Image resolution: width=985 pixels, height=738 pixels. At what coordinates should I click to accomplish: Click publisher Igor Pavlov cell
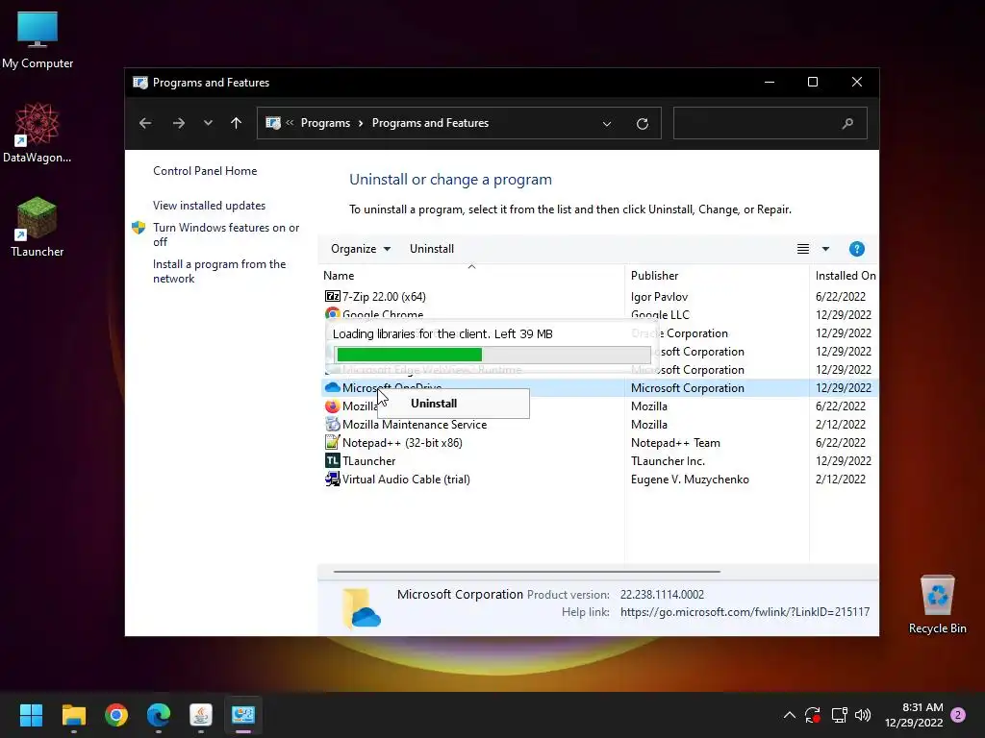tap(659, 296)
